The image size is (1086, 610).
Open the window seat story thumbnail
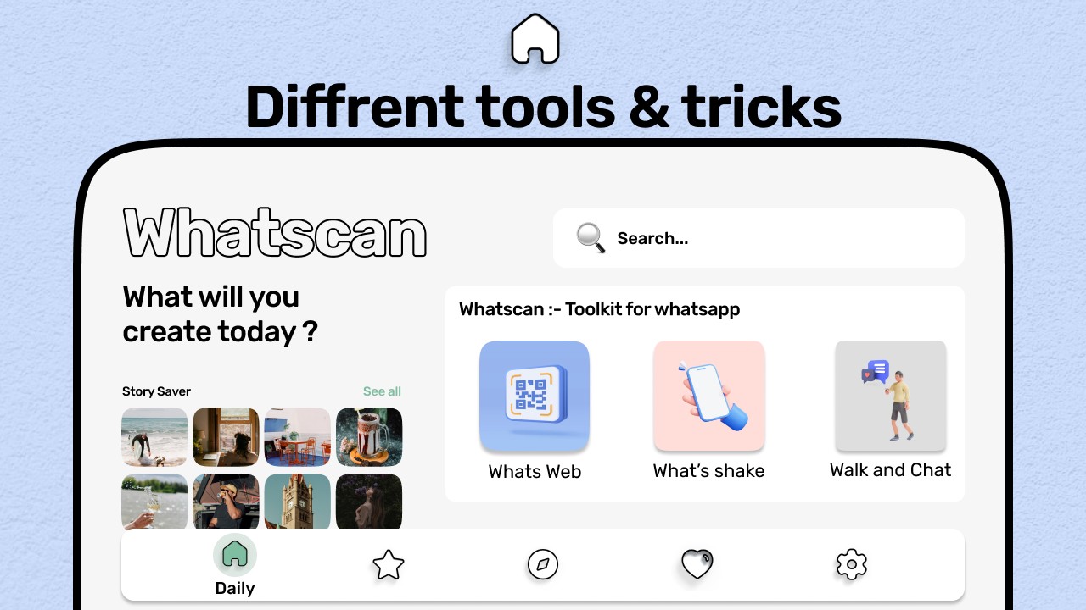pyautogui.click(x=226, y=437)
